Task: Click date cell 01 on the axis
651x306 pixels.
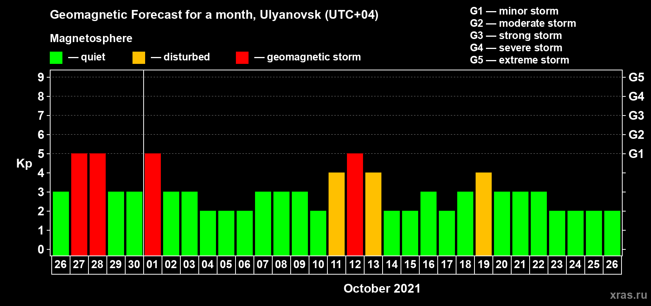Action: pos(152,265)
